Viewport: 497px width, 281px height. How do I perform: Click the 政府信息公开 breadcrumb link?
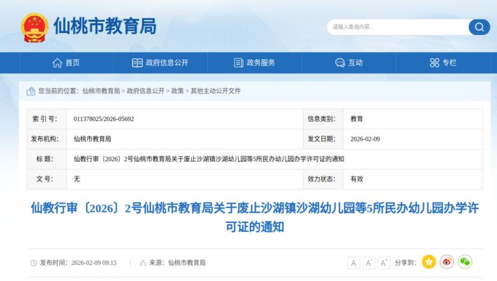click(145, 91)
